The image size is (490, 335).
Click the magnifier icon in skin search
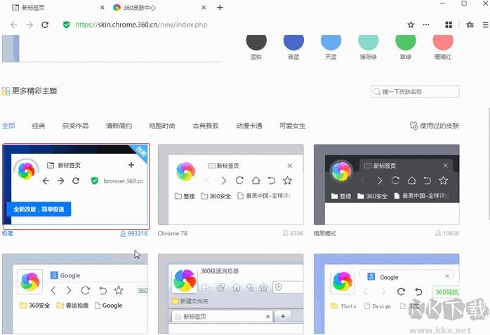click(x=376, y=91)
